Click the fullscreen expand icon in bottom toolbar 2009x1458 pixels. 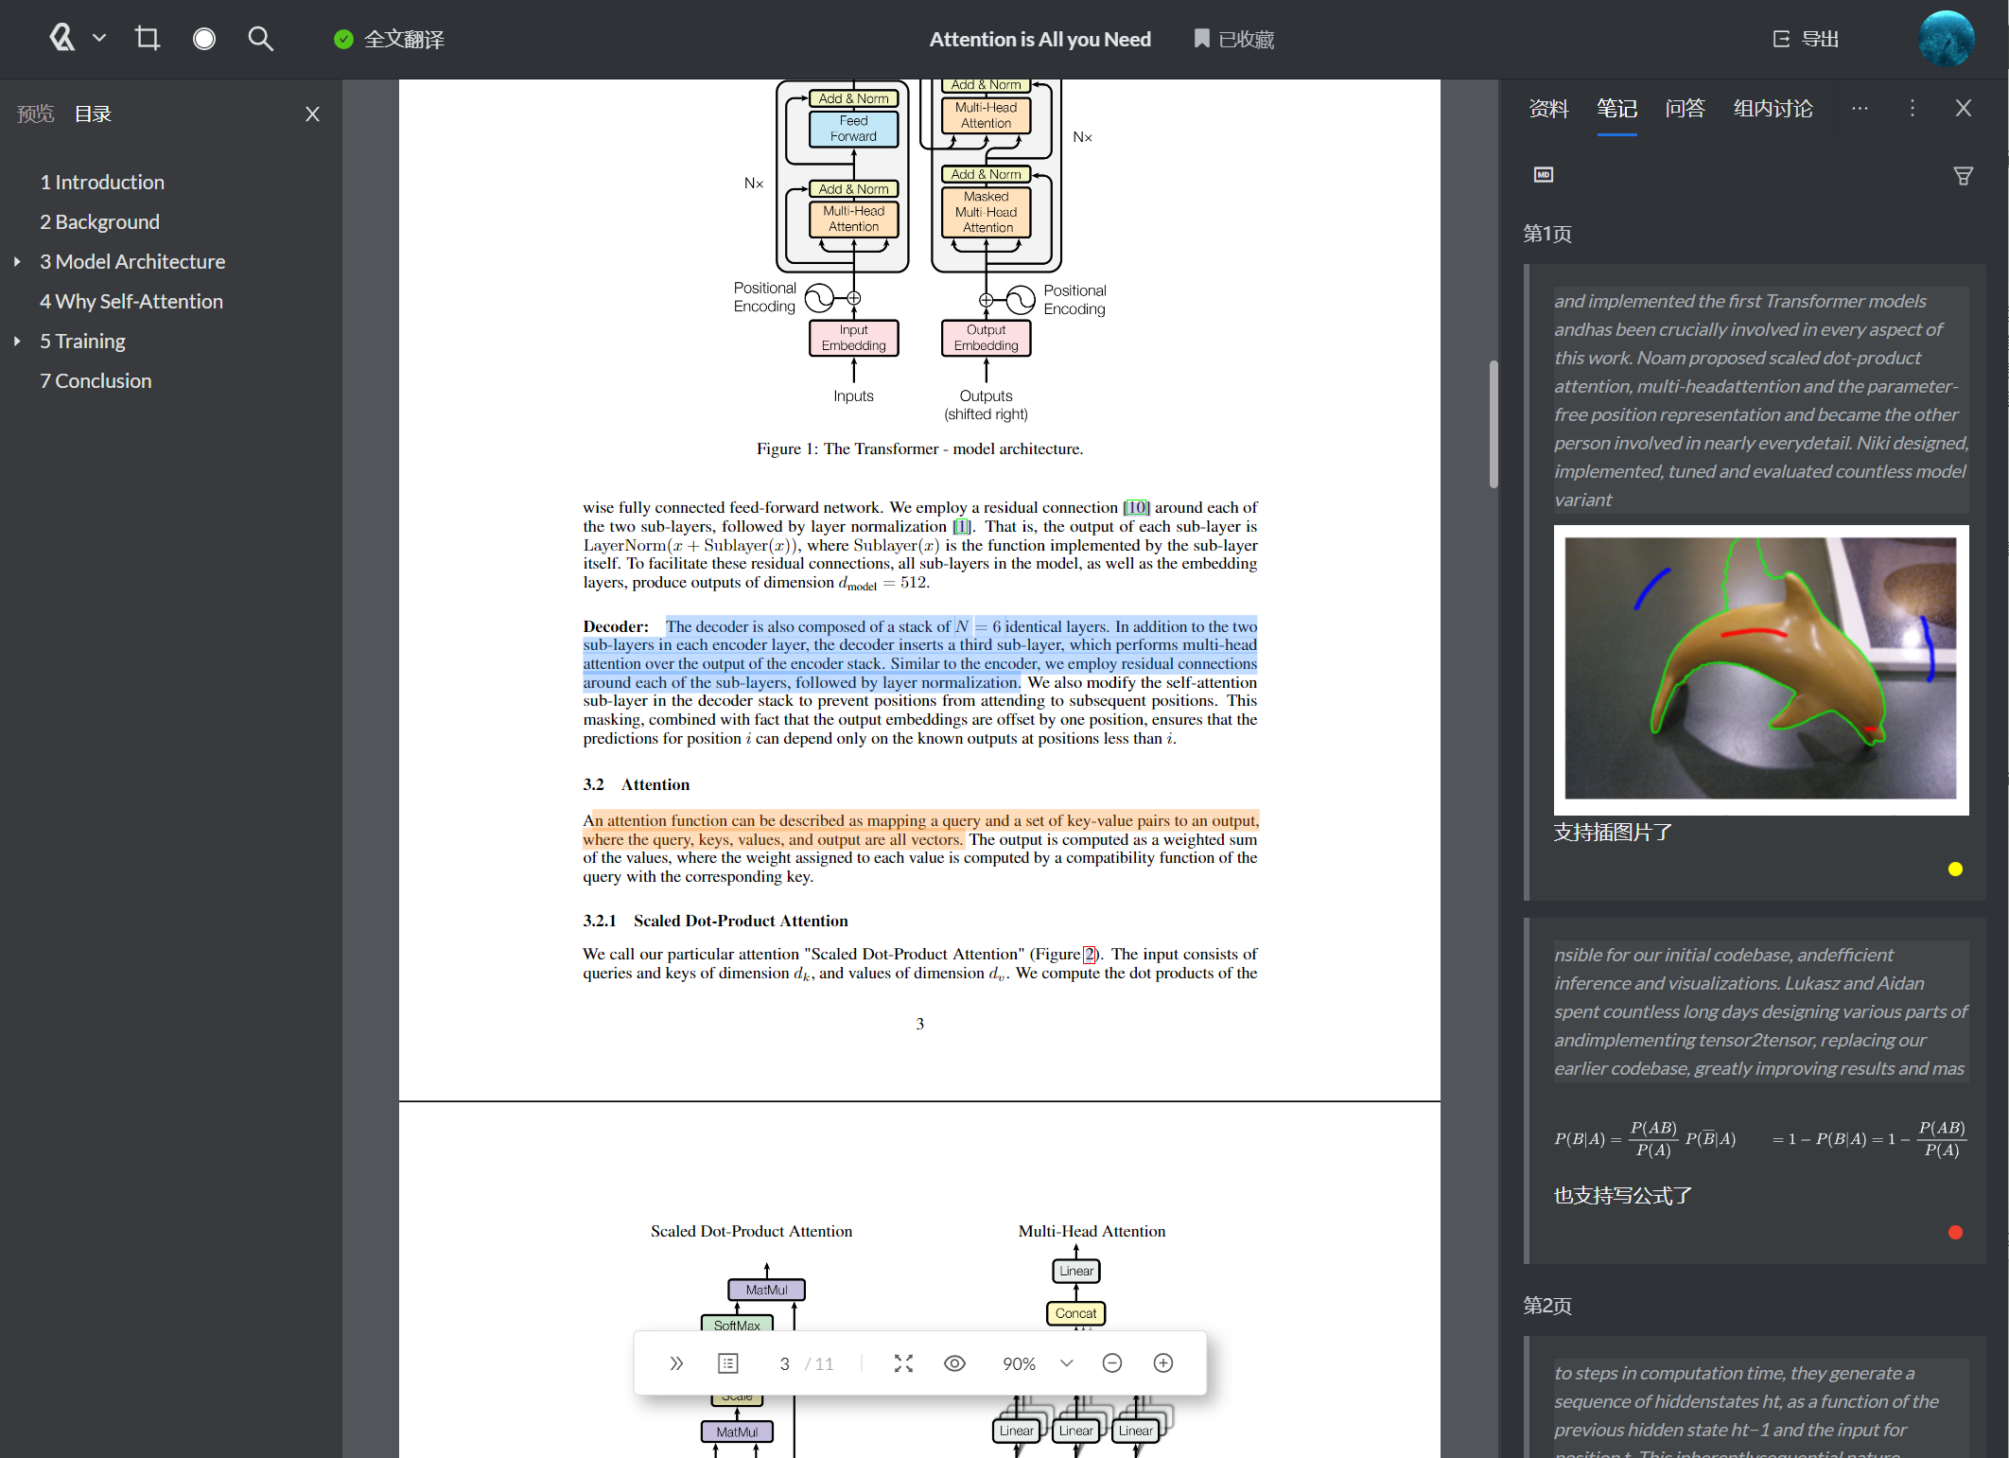[x=903, y=1363]
